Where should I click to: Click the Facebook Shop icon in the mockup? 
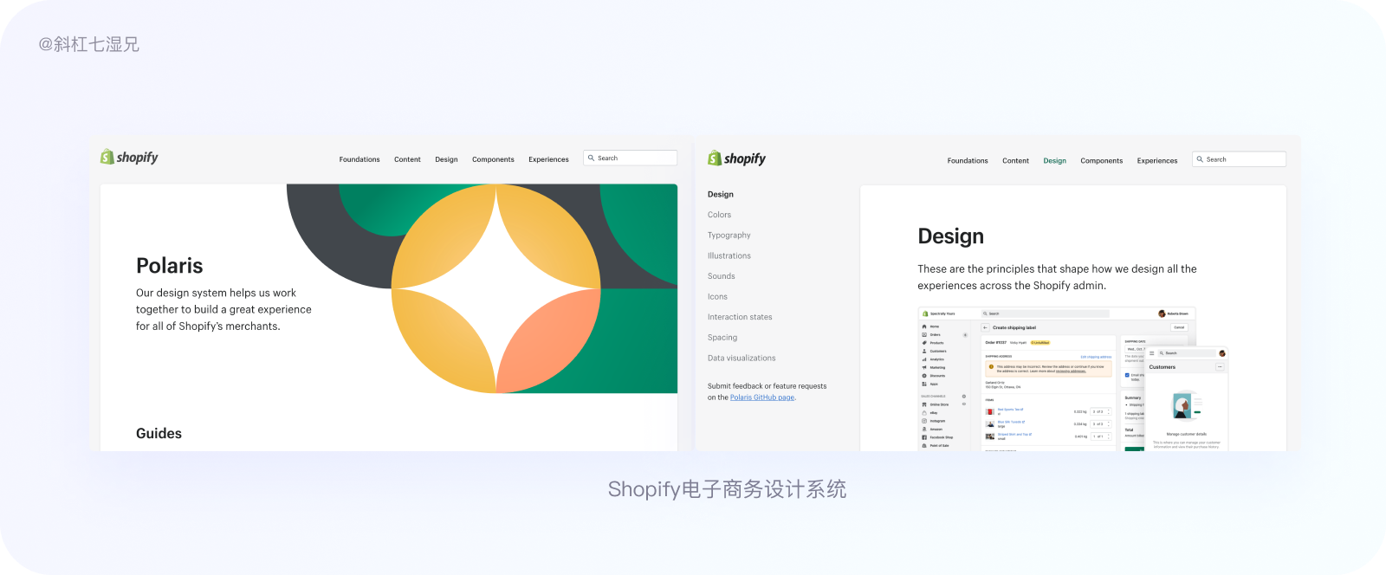(924, 437)
